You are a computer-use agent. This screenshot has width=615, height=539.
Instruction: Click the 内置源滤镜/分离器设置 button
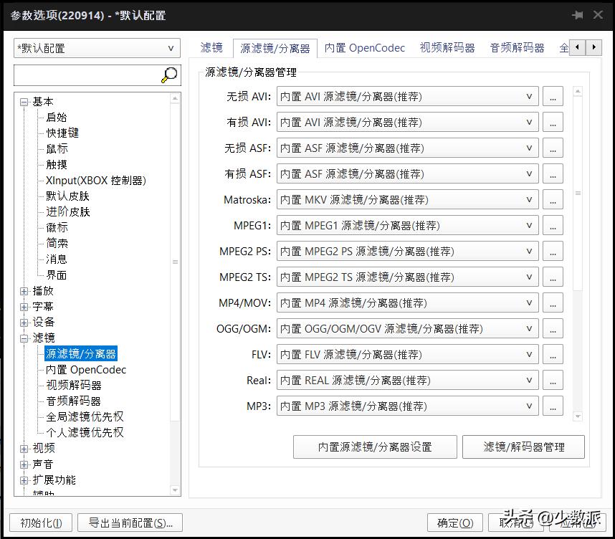pyautogui.click(x=375, y=447)
